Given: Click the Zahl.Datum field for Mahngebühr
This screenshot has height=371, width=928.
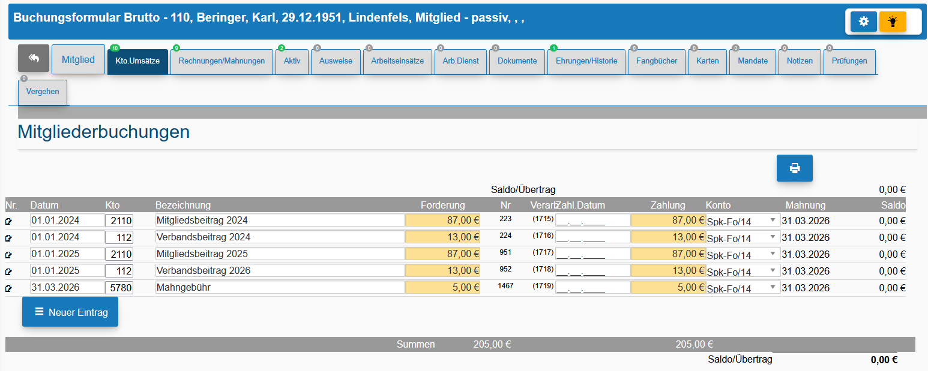Looking at the screenshot, I should coord(593,288).
